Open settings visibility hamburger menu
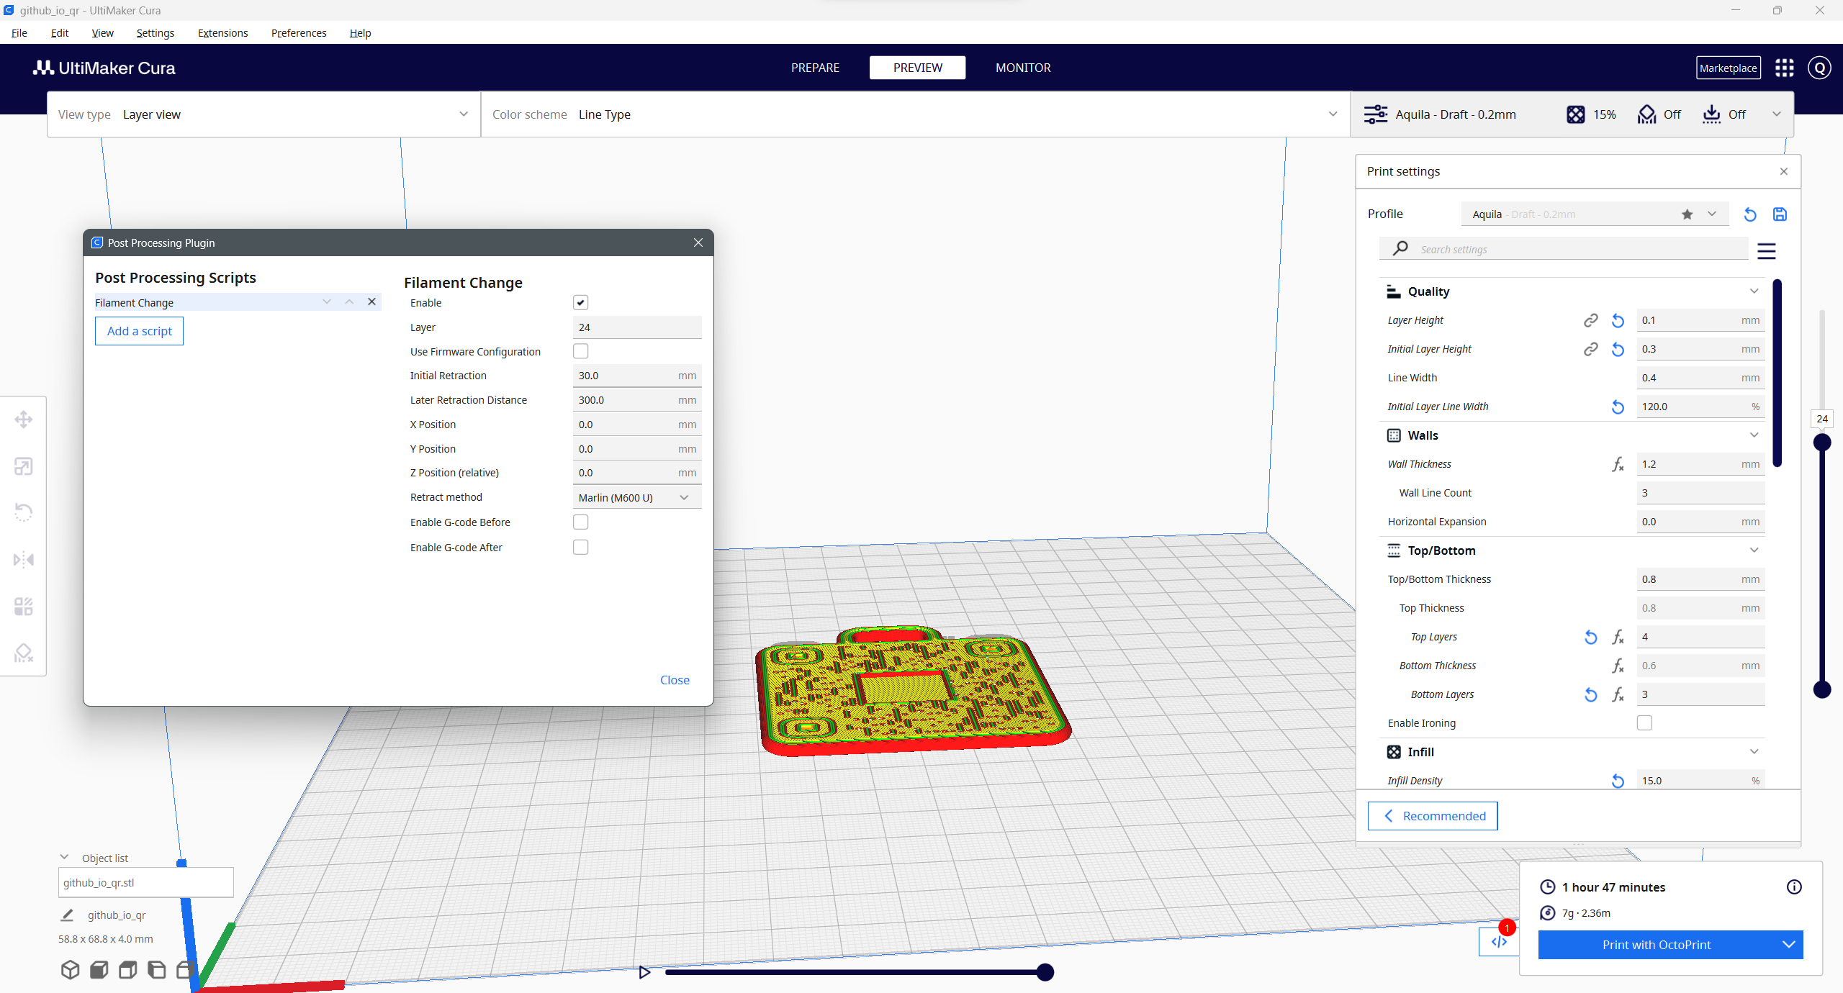Screen dimensions: 1843x993 click(1767, 250)
